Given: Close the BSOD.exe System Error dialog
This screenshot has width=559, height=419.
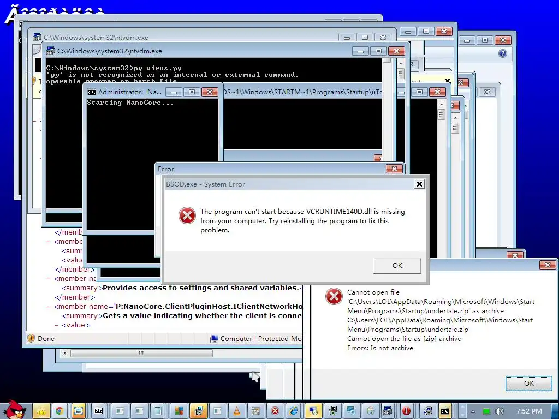Looking at the screenshot, I should 420,184.
